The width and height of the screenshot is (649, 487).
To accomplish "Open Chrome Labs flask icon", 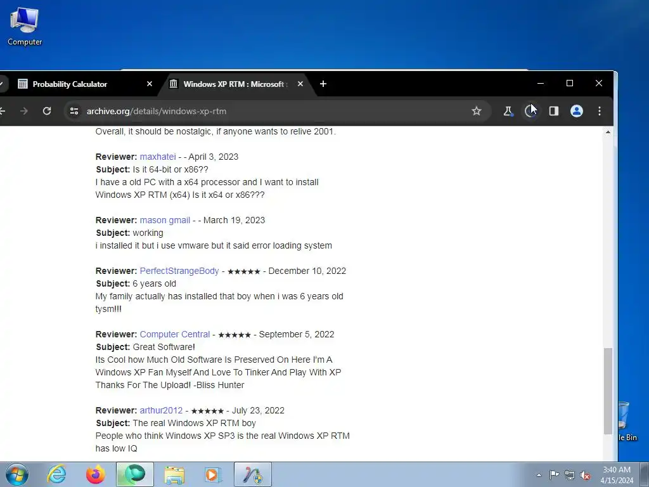I will [x=508, y=111].
